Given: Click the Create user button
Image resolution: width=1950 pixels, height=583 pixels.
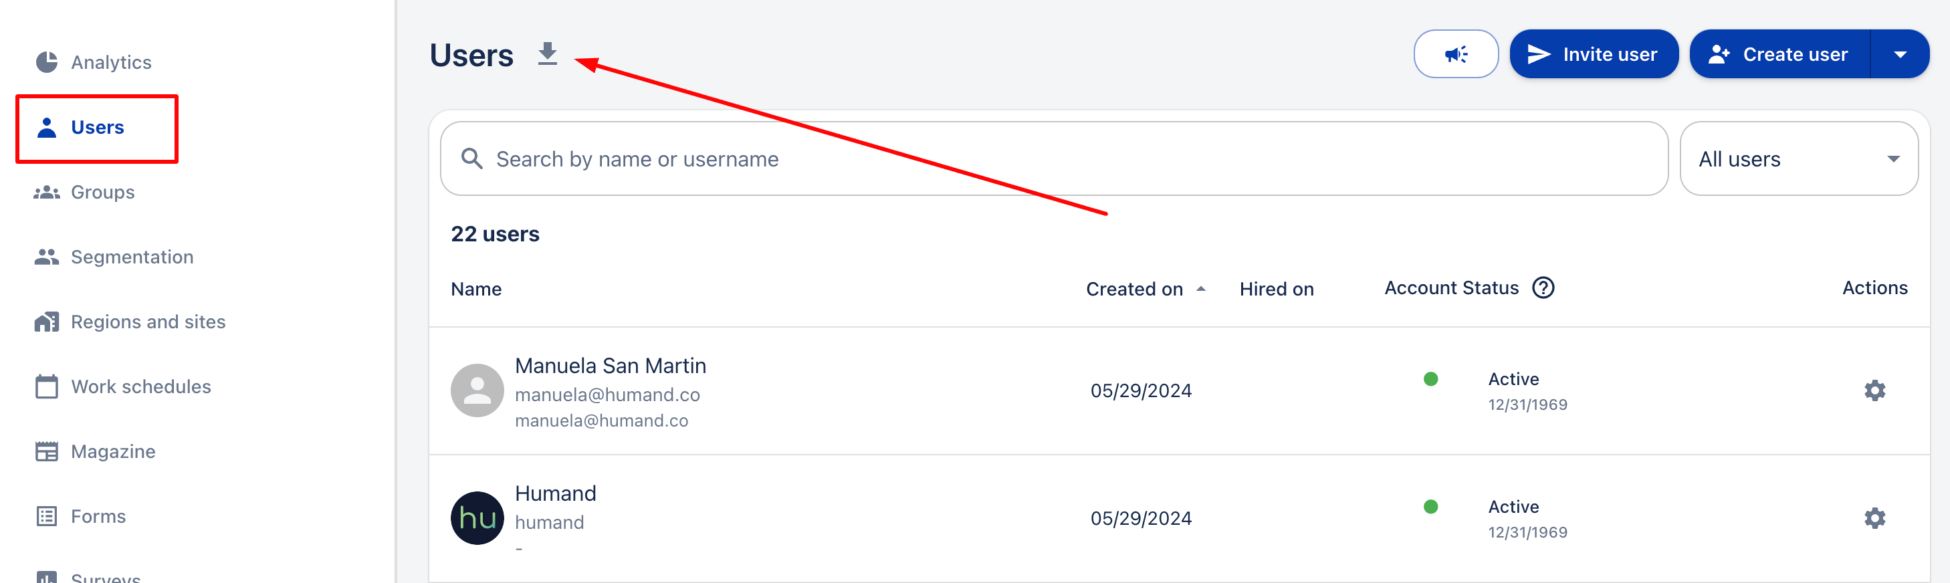Looking at the screenshot, I should [1779, 55].
